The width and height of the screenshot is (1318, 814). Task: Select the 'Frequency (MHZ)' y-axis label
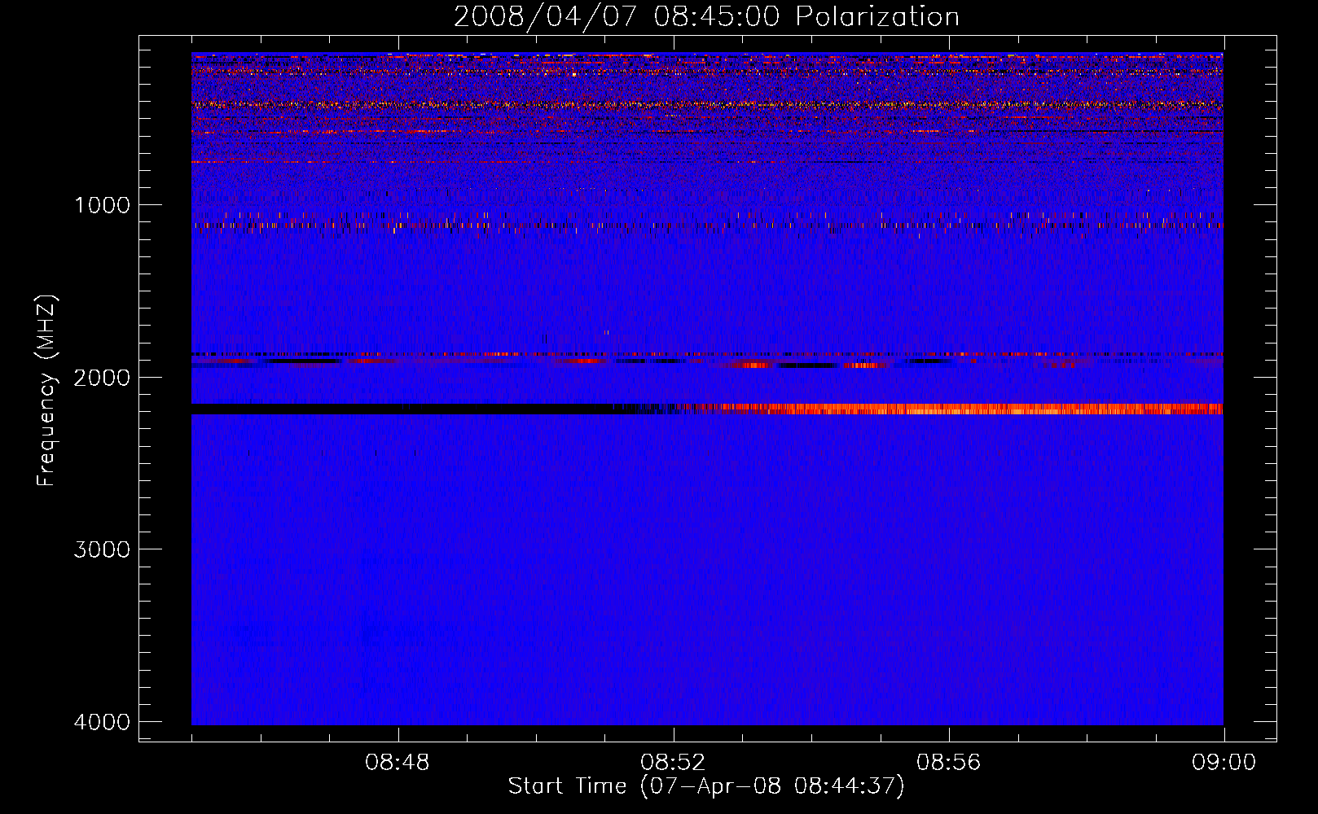[x=47, y=390]
